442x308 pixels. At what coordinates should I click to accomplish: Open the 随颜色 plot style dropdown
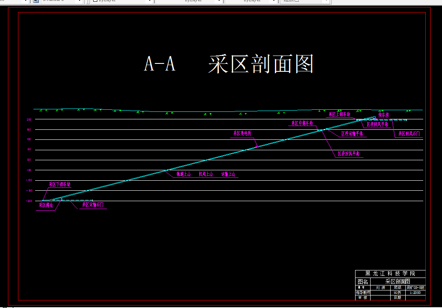pos(305,1)
